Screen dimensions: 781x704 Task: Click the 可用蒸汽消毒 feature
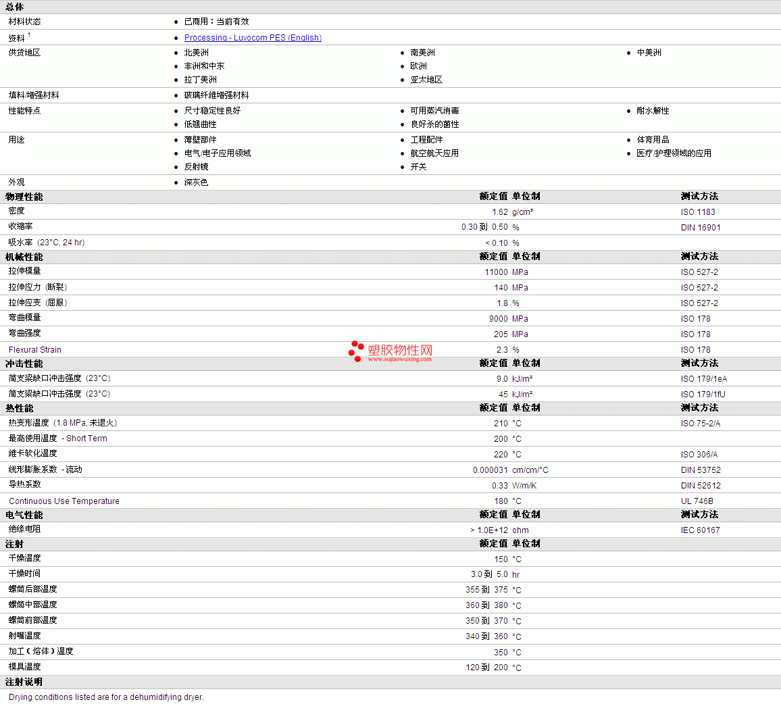[x=435, y=111]
